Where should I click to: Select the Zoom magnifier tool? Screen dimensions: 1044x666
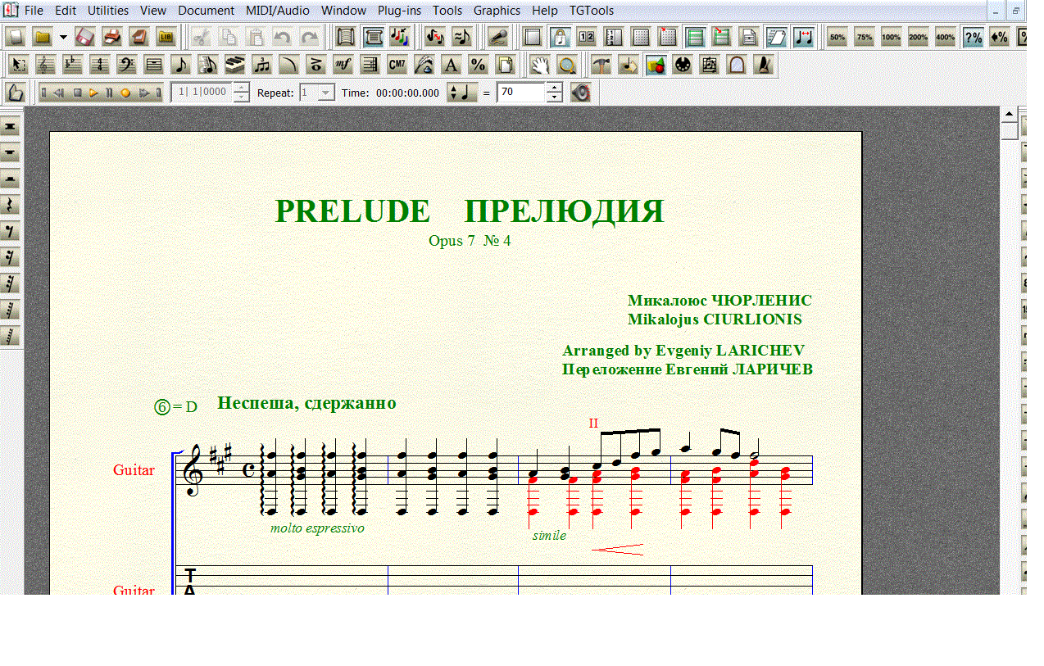coord(565,65)
